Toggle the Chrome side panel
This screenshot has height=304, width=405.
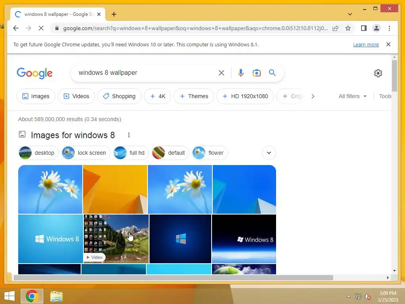(364, 28)
